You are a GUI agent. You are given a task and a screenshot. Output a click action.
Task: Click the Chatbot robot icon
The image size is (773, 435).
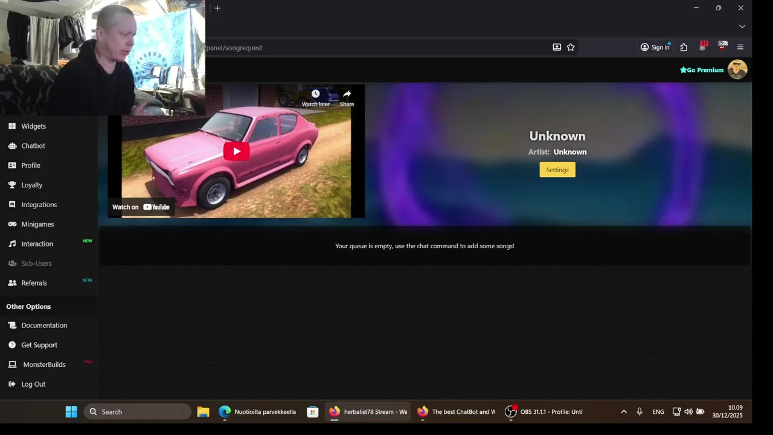(x=12, y=146)
